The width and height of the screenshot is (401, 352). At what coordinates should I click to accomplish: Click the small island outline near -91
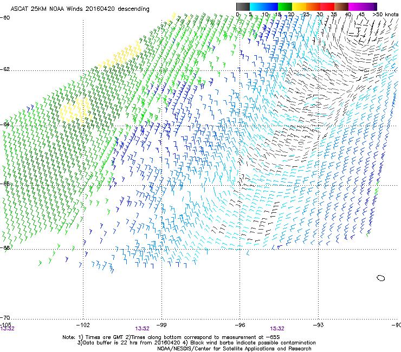coord(381,278)
